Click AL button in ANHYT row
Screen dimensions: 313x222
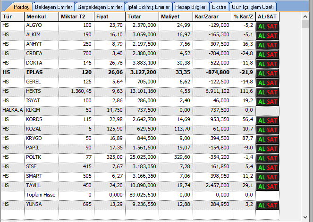[x=262, y=45]
